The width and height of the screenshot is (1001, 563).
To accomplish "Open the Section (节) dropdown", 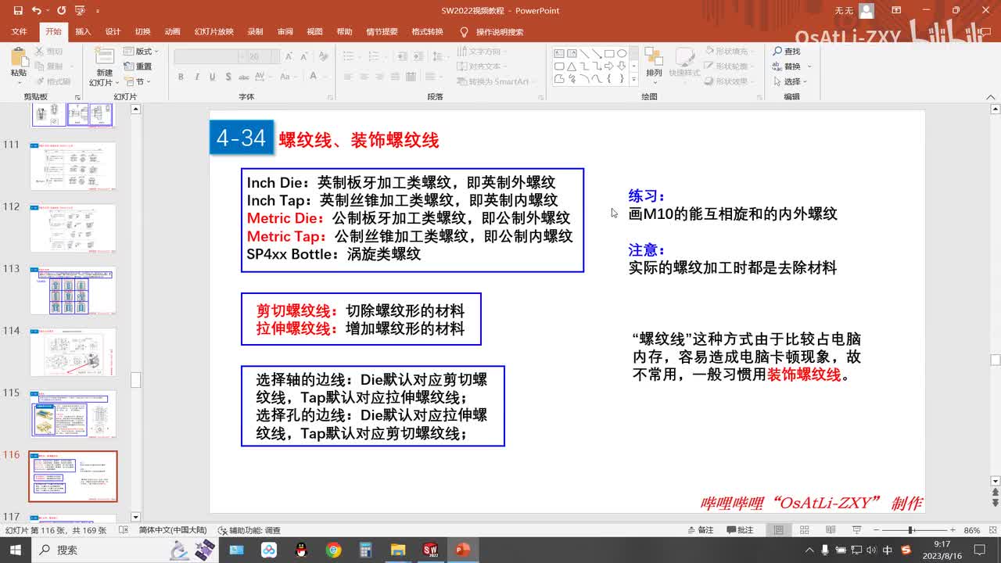I will point(138,81).
